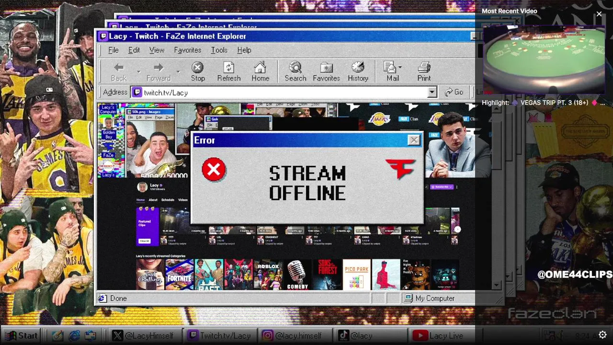Click the Windows Start button

click(21, 335)
